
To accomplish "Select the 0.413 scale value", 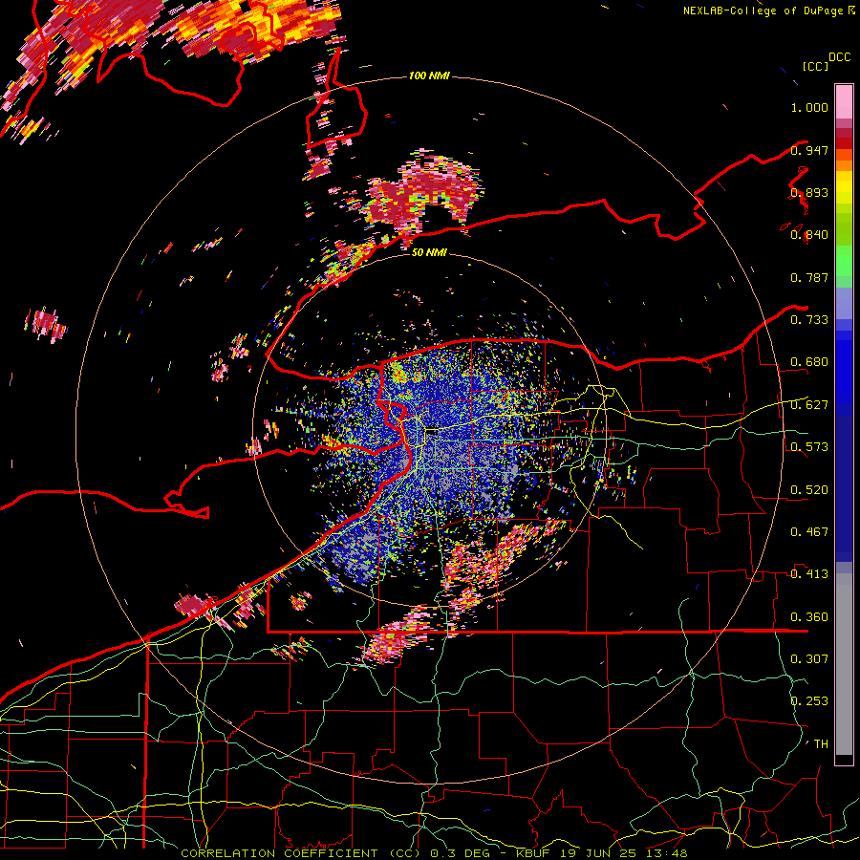I will point(809,574).
